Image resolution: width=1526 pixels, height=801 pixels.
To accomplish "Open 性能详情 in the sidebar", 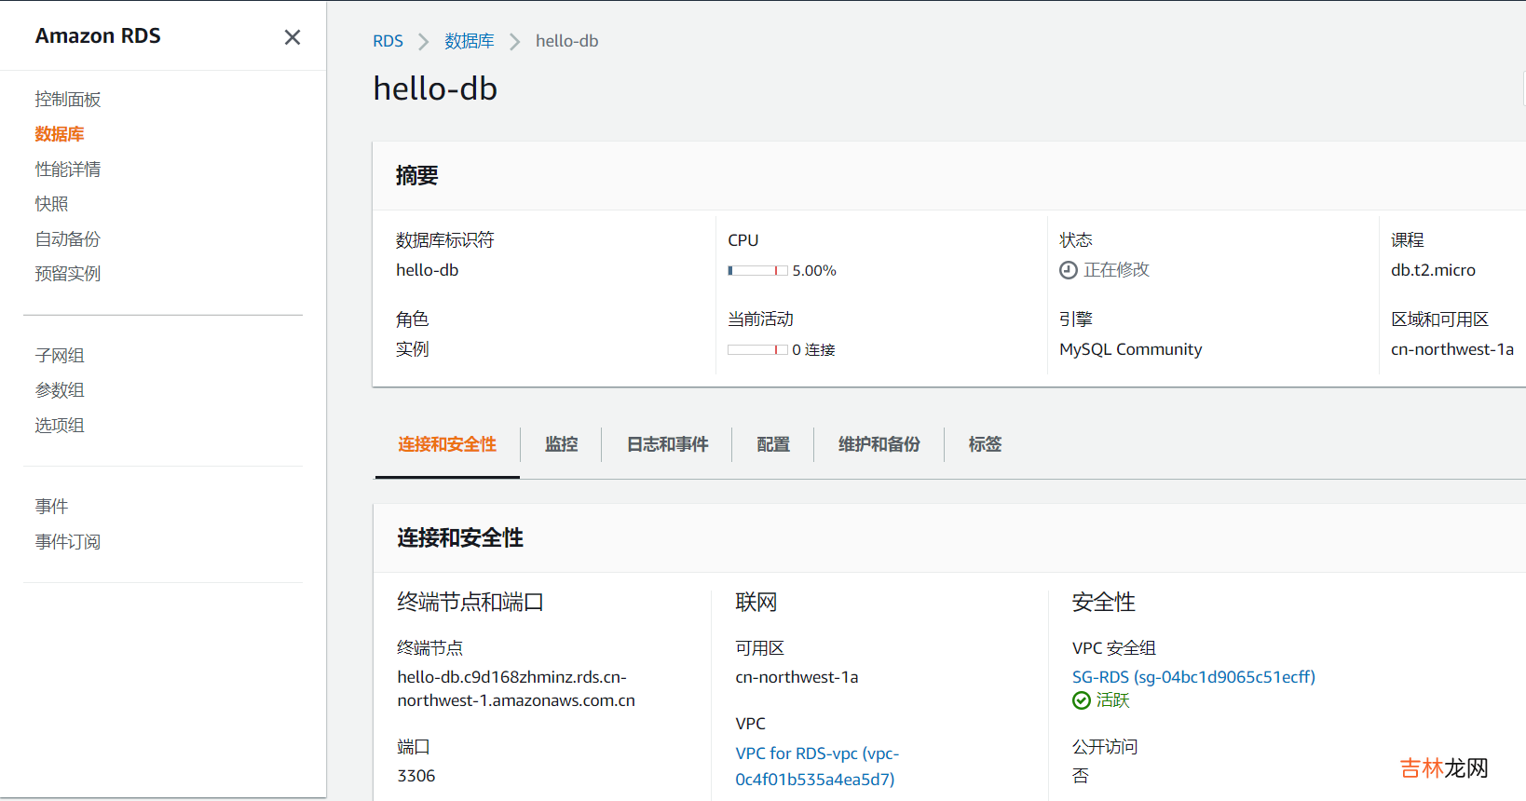I will pos(68,170).
